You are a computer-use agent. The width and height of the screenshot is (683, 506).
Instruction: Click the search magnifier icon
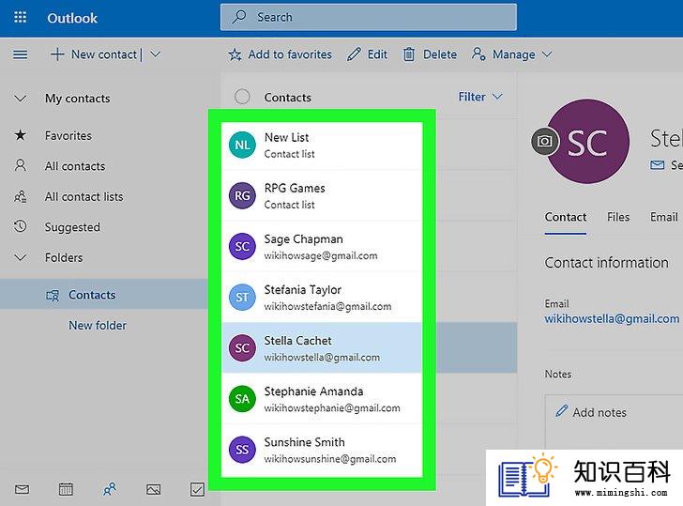(238, 17)
